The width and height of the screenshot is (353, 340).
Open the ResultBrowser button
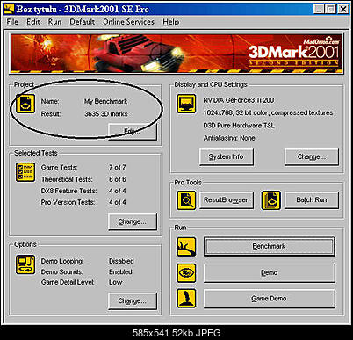pyautogui.click(x=227, y=200)
